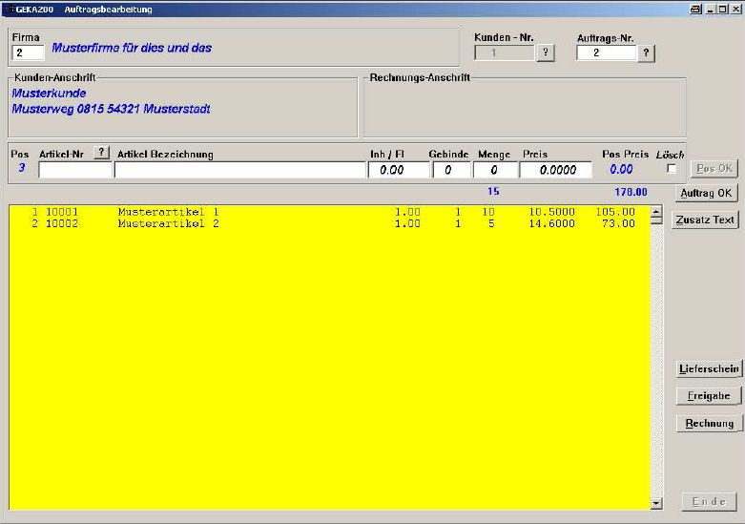The width and height of the screenshot is (745, 524).
Task: Click the Rechnung button
Action: (709, 423)
